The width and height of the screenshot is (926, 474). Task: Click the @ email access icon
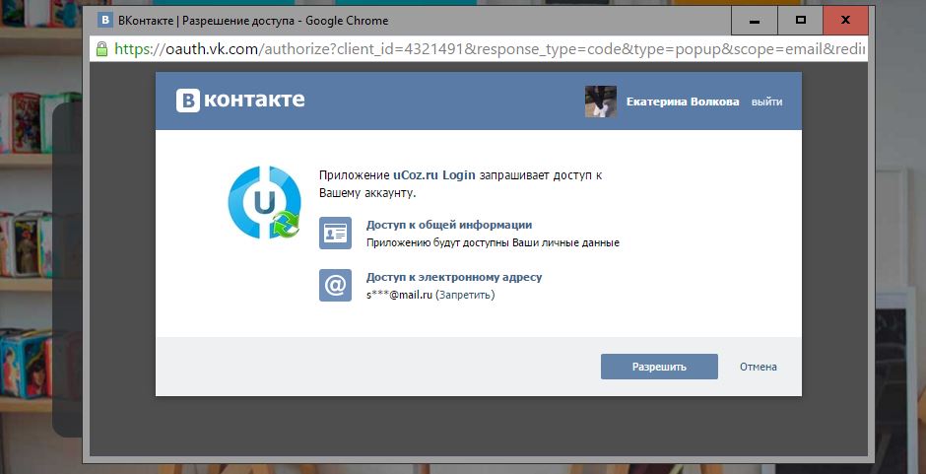pos(335,286)
